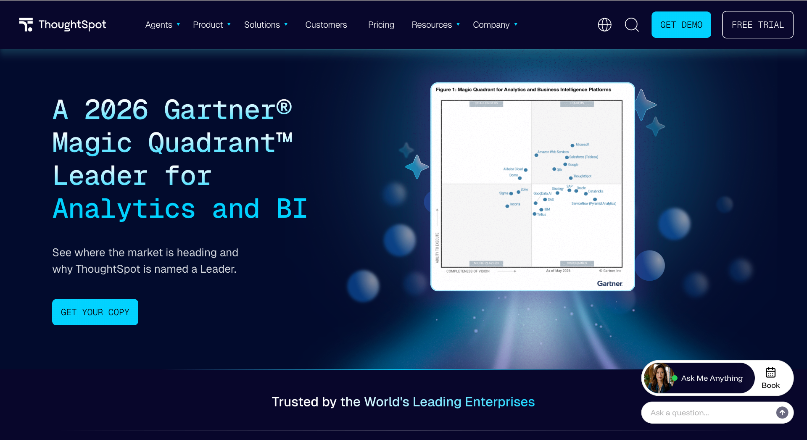Click GET YOUR COPY button
This screenshot has width=807, height=440.
point(95,312)
